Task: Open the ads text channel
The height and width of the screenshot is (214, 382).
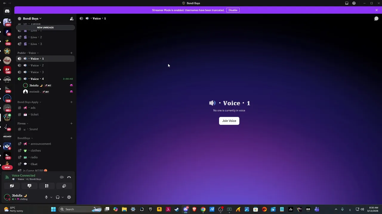Action: click(x=45, y=108)
